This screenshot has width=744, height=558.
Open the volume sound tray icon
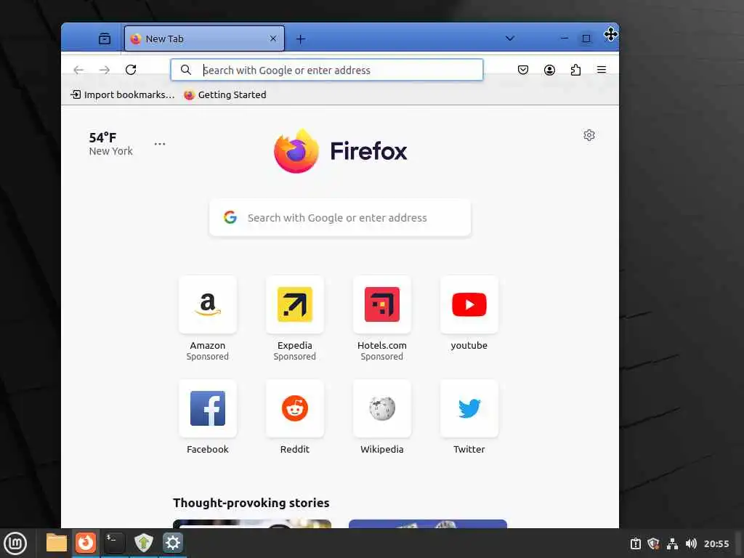[691, 543]
